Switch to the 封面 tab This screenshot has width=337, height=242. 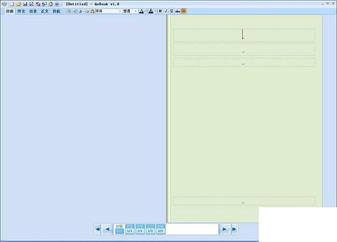(10, 11)
